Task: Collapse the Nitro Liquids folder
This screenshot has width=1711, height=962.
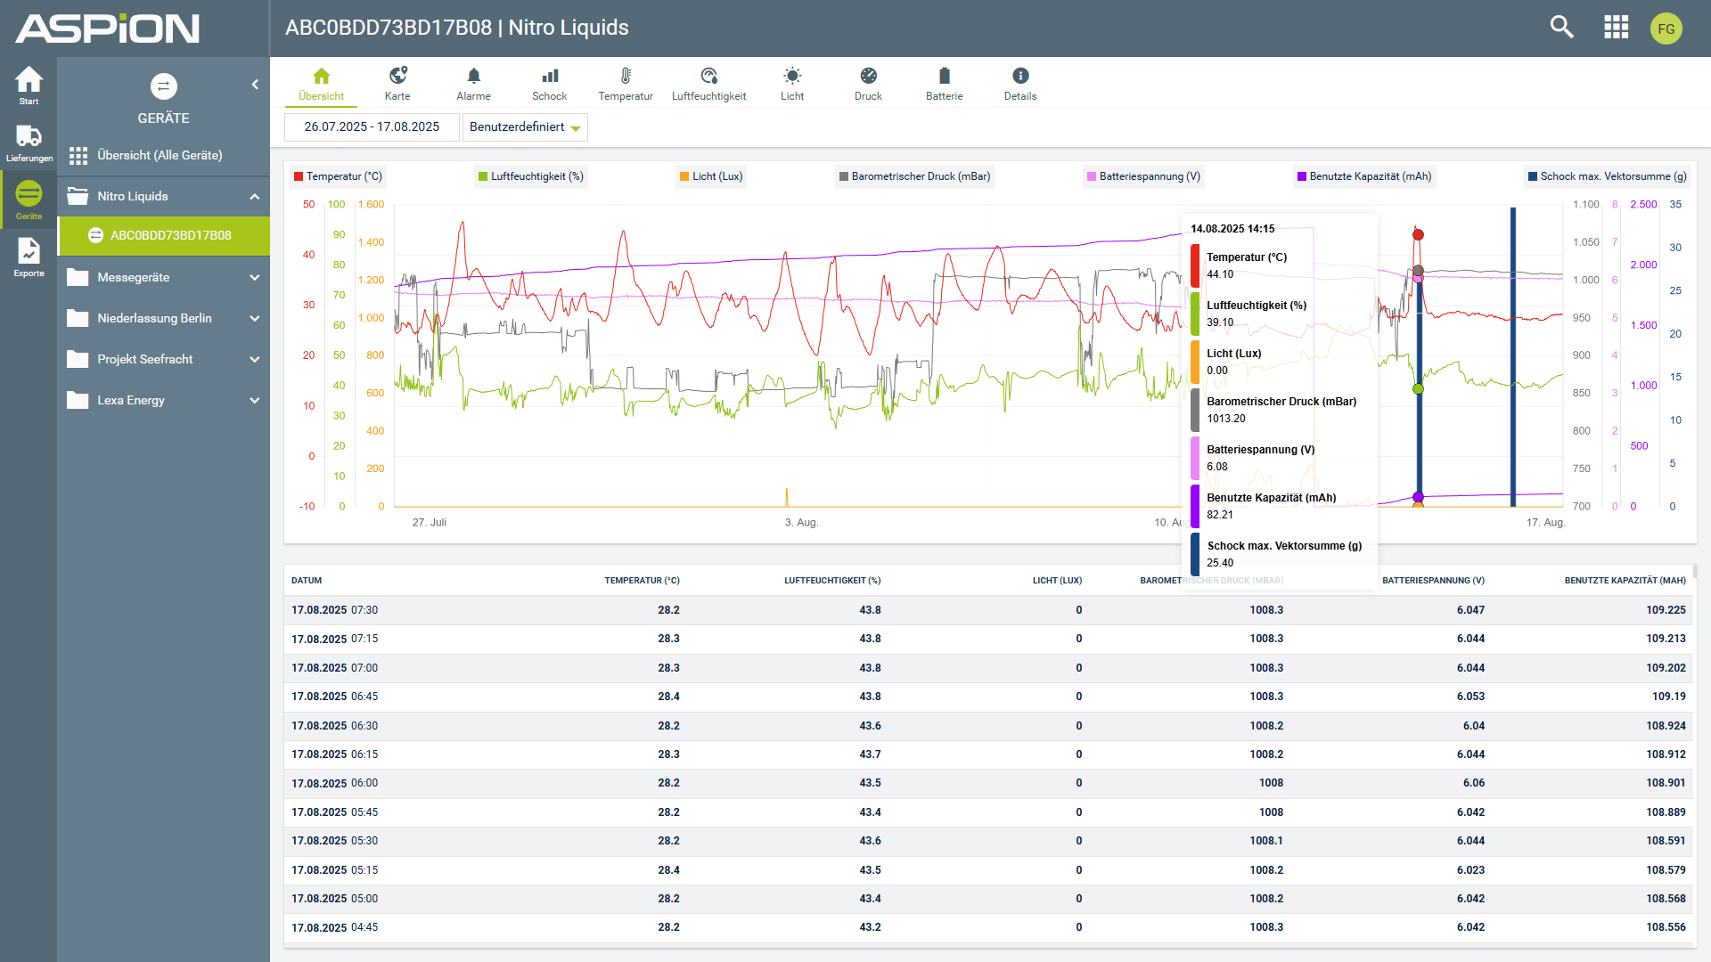Action: point(254,197)
